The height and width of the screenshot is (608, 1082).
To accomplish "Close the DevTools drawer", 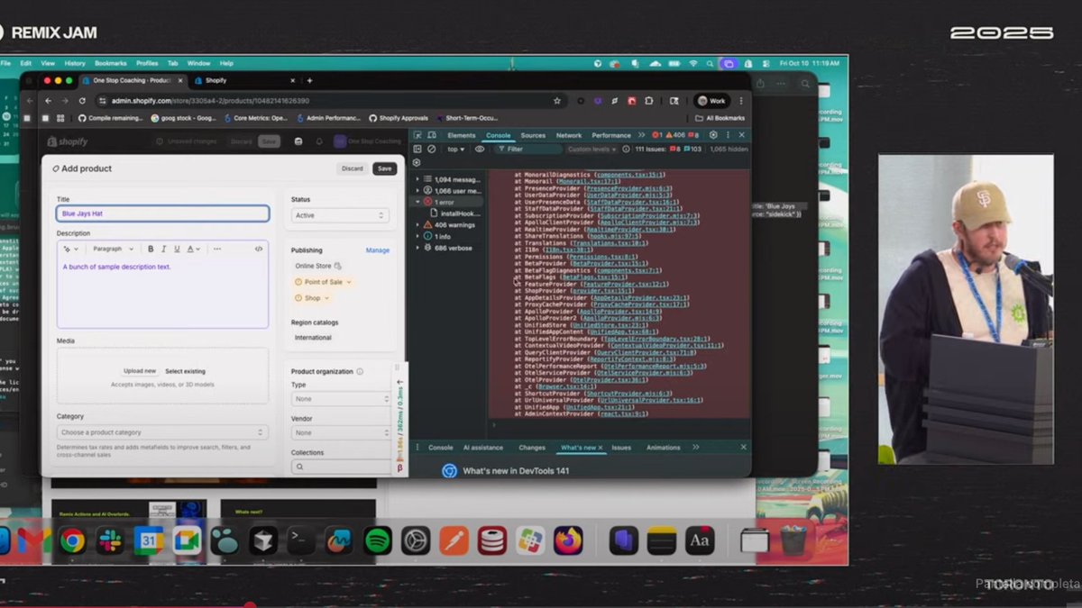I will coord(743,448).
